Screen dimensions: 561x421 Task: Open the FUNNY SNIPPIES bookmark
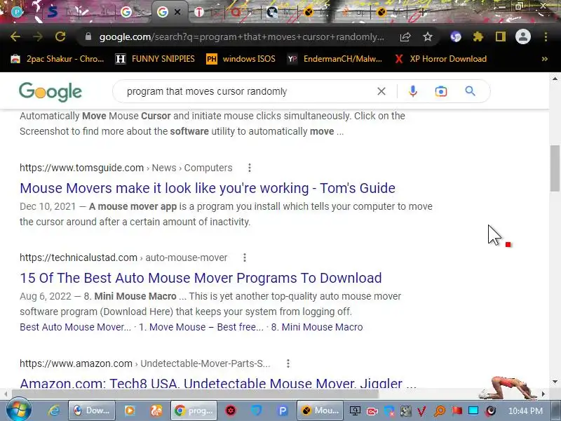[155, 59]
